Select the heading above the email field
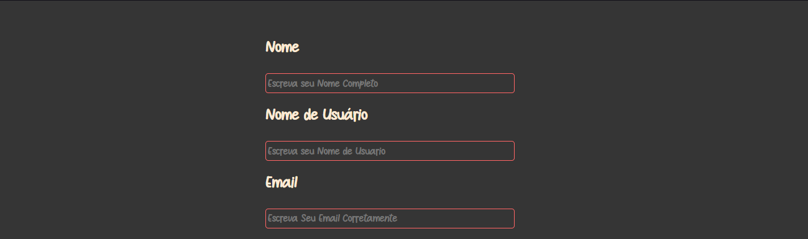The width and height of the screenshot is (808, 239). click(x=282, y=183)
